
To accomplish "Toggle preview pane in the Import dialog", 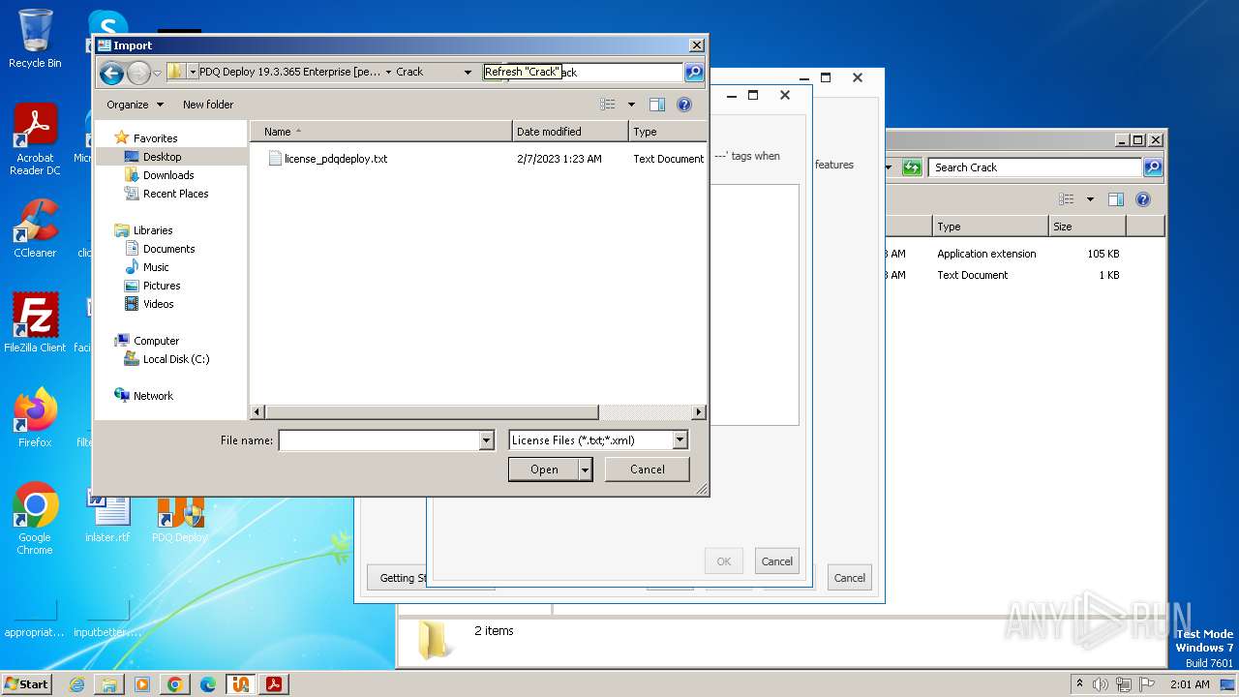I will pos(657,105).
